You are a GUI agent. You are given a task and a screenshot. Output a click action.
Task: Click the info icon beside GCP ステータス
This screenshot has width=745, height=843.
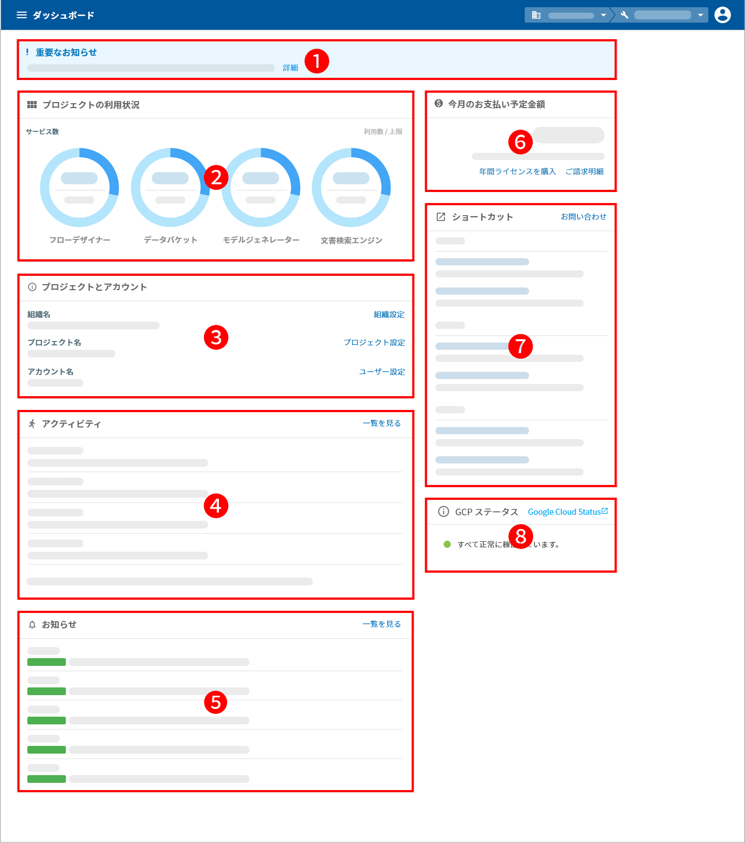(x=443, y=511)
